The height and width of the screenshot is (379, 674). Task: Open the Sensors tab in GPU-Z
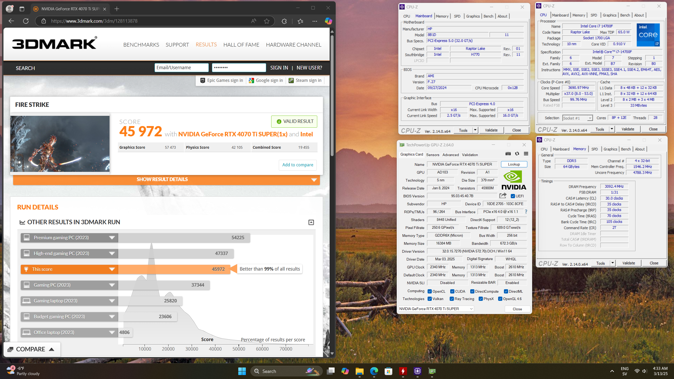coord(433,155)
